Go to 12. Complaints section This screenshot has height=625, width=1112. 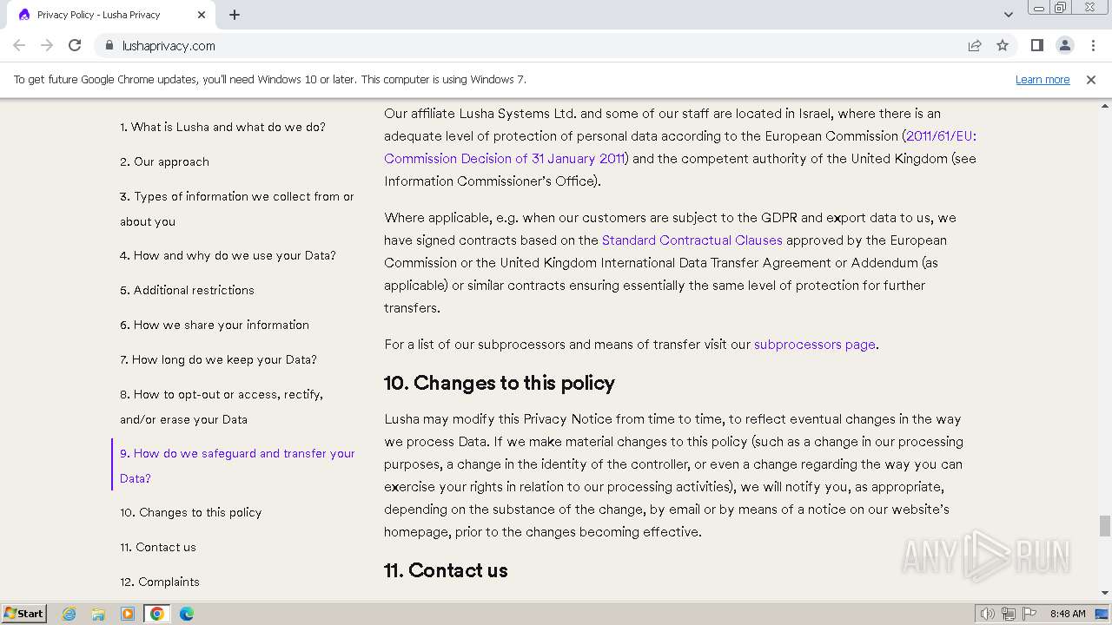(160, 582)
